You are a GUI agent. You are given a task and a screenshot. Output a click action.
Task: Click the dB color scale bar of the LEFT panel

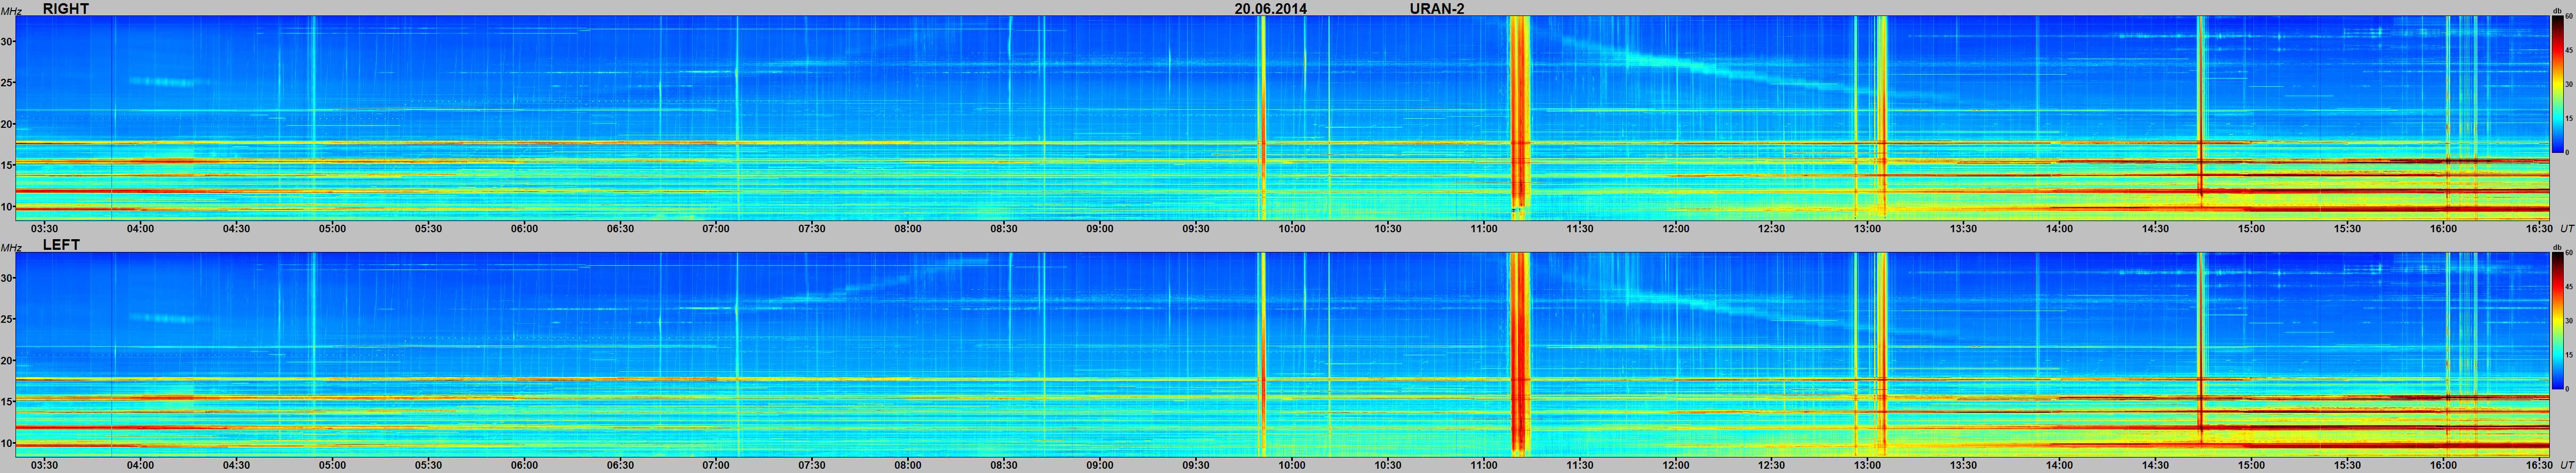click(2557, 321)
